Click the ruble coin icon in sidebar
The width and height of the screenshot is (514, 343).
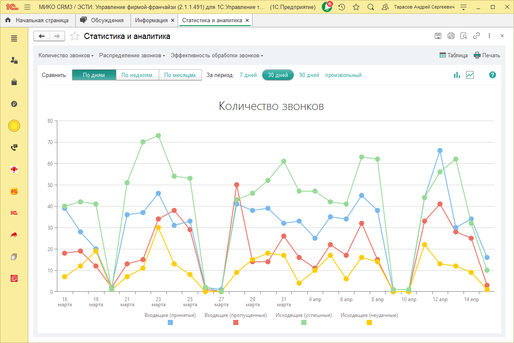(x=14, y=104)
